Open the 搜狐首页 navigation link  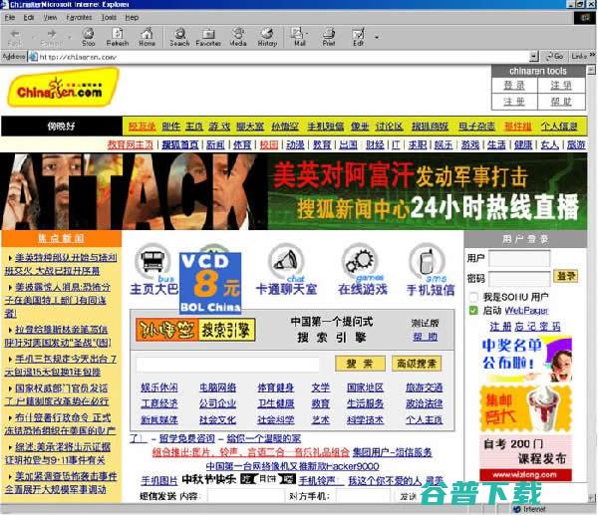[x=180, y=144]
